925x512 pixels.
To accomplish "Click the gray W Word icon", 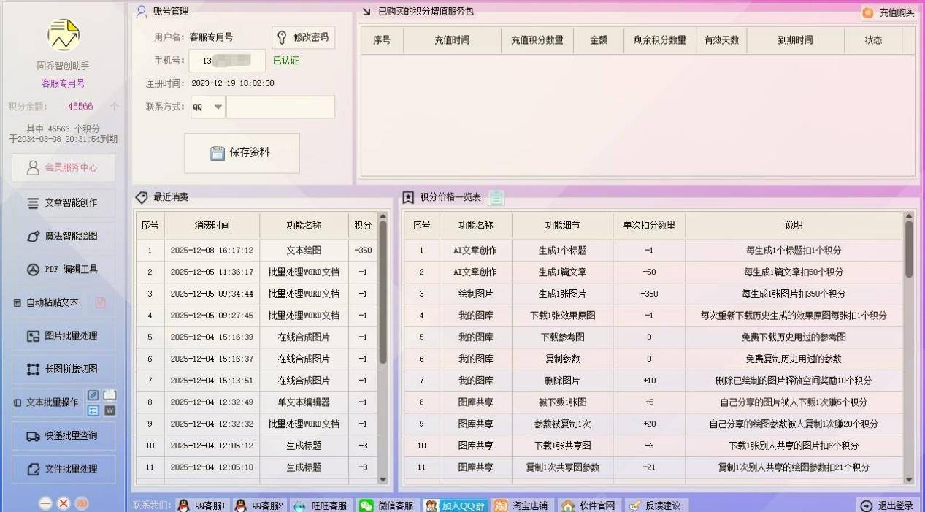I will [x=110, y=410].
